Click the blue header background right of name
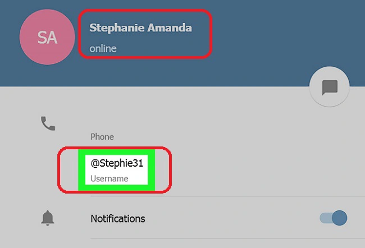Screen dimensions: 365x248 coord(279,35)
